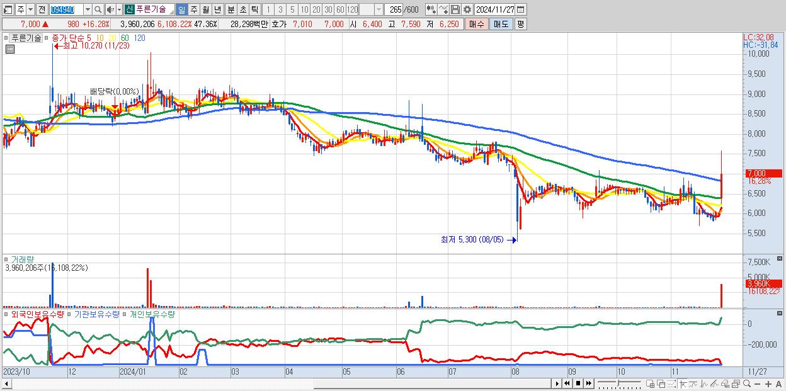Choose the 20 interval button
Screen dimensions: 786x391
pyautogui.click(x=316, y=9)
